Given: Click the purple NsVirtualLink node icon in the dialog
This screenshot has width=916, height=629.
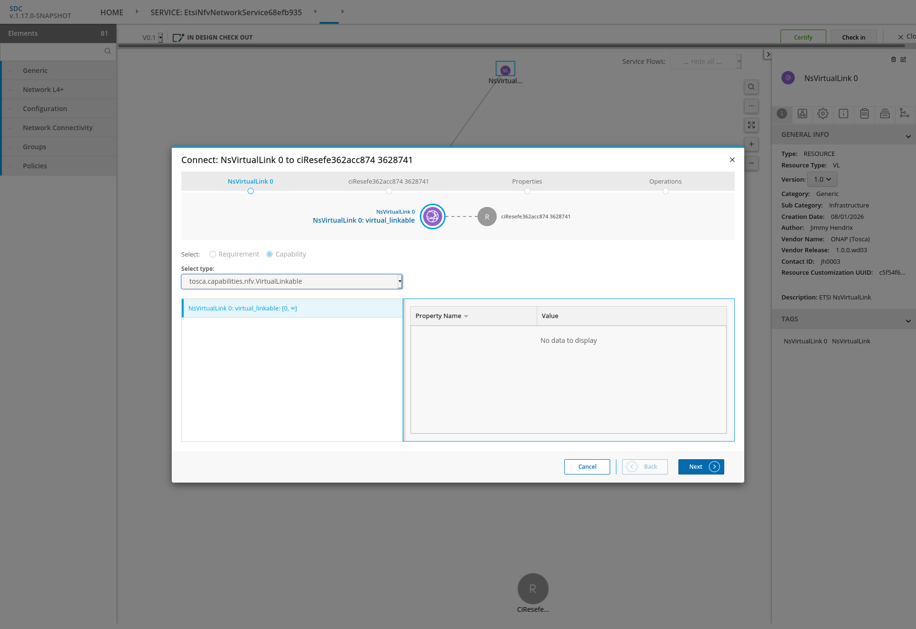Looking at the screenshot, I should (433, 217).
